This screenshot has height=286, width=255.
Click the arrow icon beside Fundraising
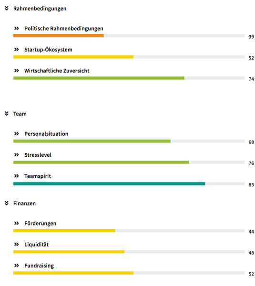(x=17, y=266)
